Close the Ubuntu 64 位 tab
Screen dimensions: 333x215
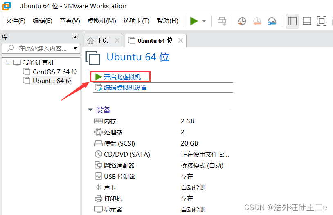pyautogui.click(x=180, y=40)
